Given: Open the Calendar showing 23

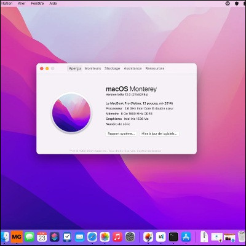Looking at the screenshot, I should point(42,237).
